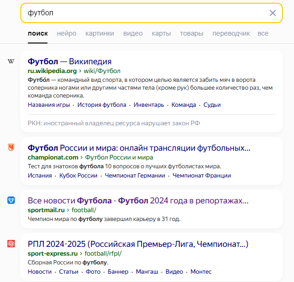Click the sport-express.ru domain link
Image resolution: width=294 pixels, height=282 pixels.
point(53,253)
